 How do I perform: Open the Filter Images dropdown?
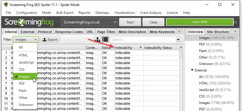26,40
